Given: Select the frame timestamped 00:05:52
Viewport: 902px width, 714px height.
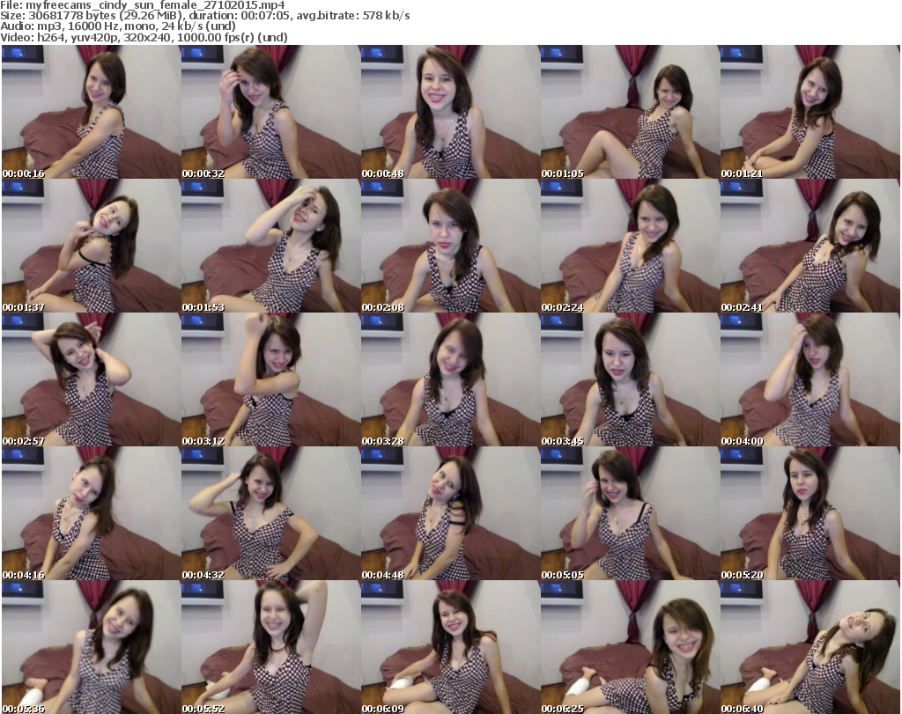Looking at the screenshot, I should (x=271, y=647).
